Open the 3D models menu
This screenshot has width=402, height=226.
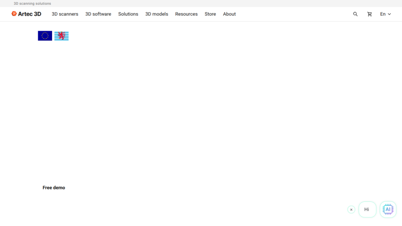[x=157, y=14]
